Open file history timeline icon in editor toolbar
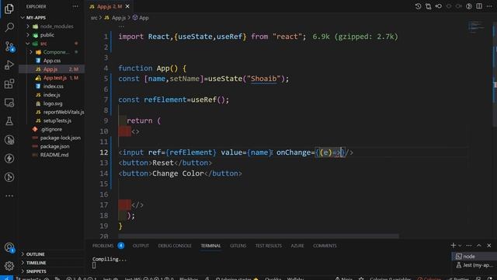The height and width of the screenshot is (280, 497). click(418, 6)
